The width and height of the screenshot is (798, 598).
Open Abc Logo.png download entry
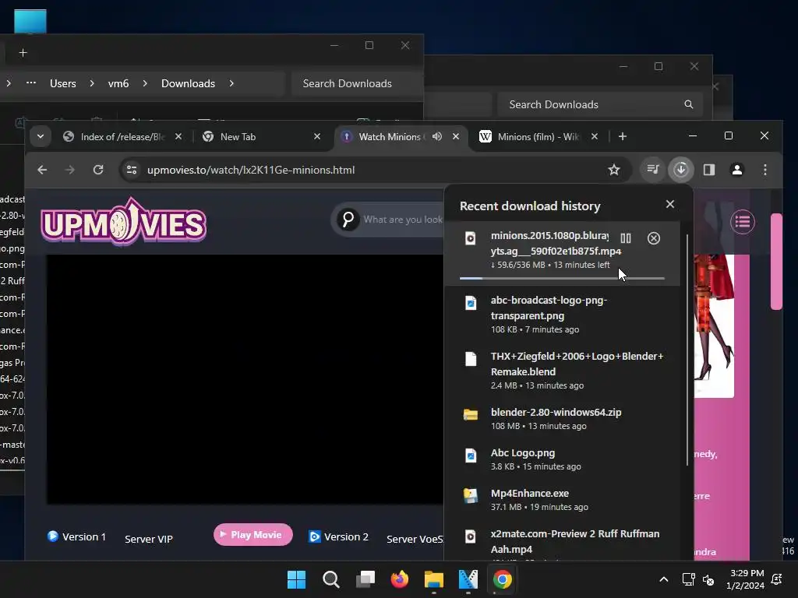tap(562, 459)
